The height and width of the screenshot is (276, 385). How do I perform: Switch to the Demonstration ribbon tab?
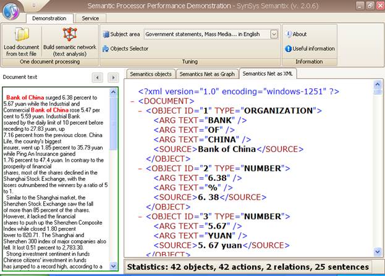49,19
